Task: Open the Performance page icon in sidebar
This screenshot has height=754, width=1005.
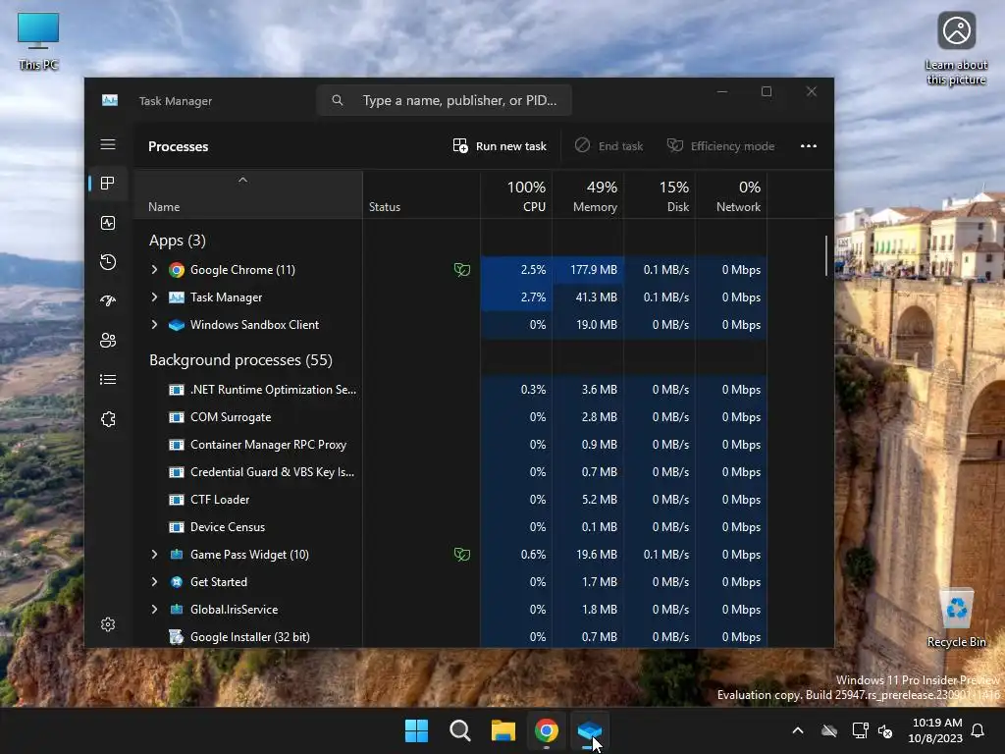Action: pos(108,223)
